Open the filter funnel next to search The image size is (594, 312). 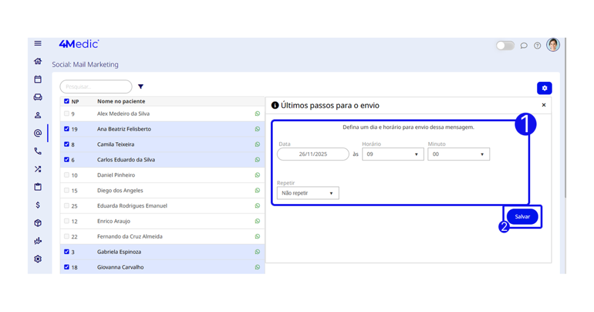pos(140,87)
